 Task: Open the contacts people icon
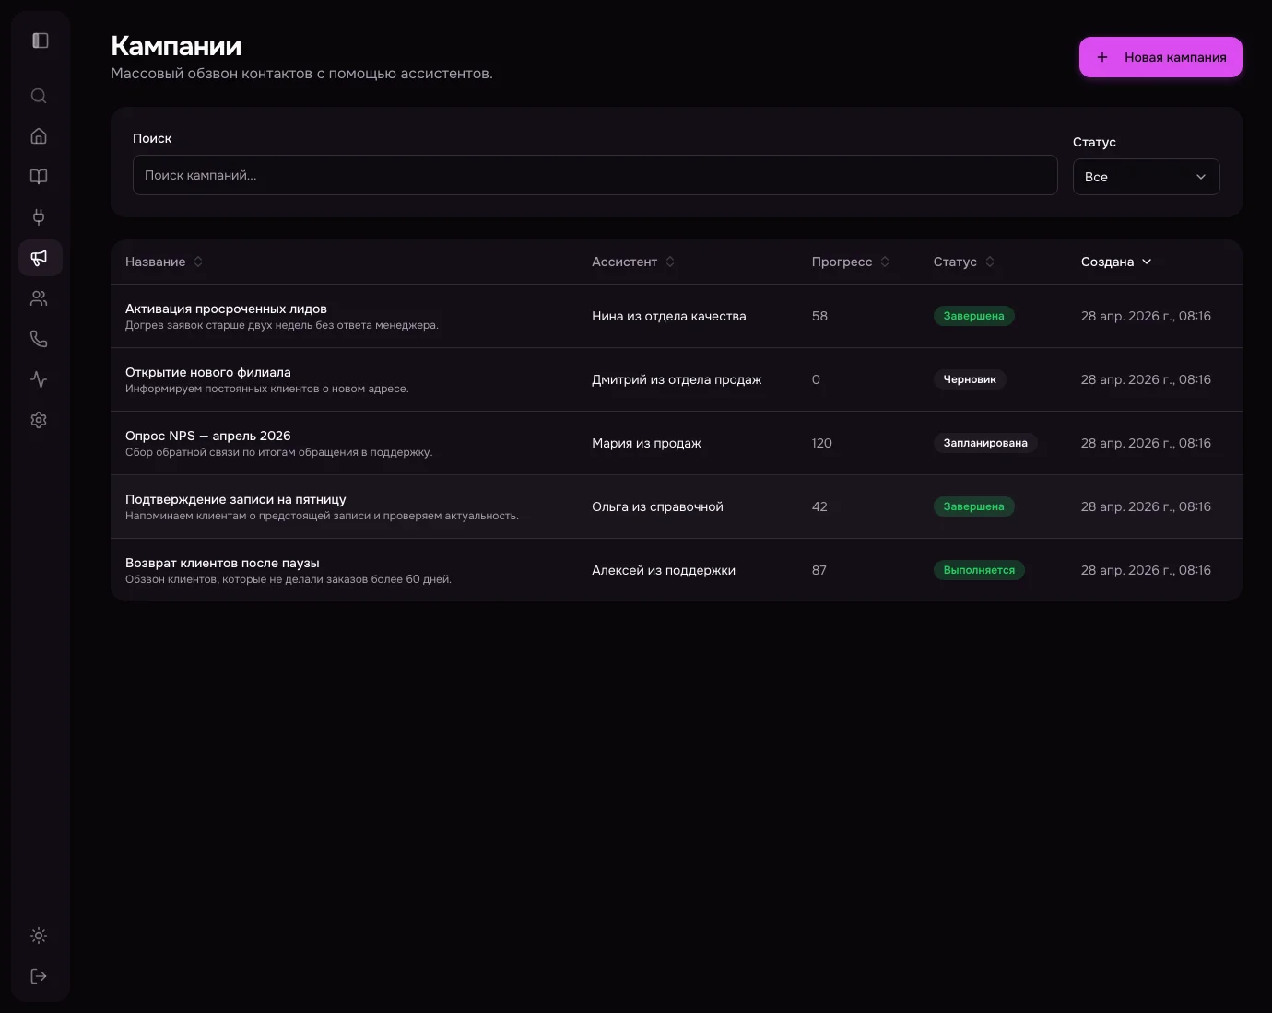[39, 297]
